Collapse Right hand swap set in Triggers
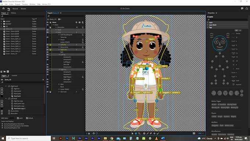 point(6,86)
